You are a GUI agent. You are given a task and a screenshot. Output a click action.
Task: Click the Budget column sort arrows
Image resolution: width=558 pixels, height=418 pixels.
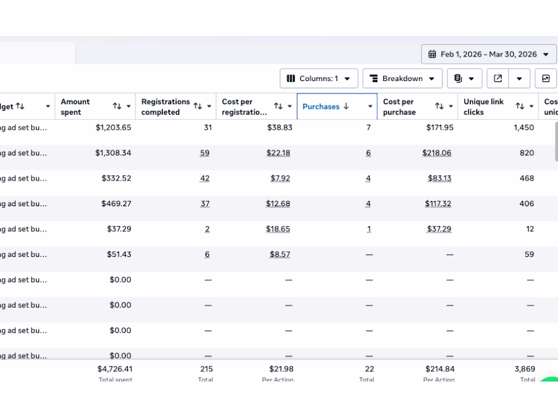tap(20, 106)
